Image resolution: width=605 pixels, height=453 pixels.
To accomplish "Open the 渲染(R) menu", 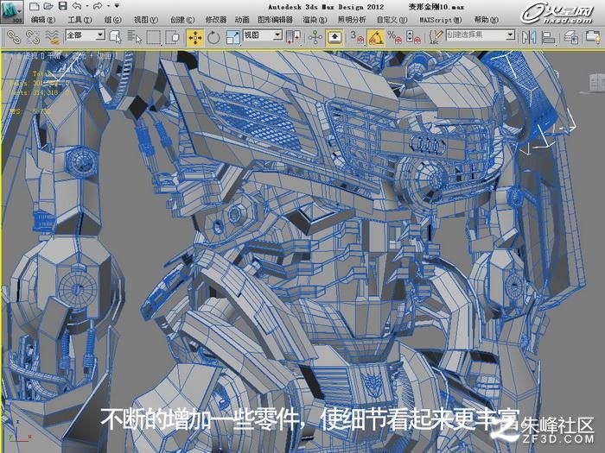I will 315,20.
